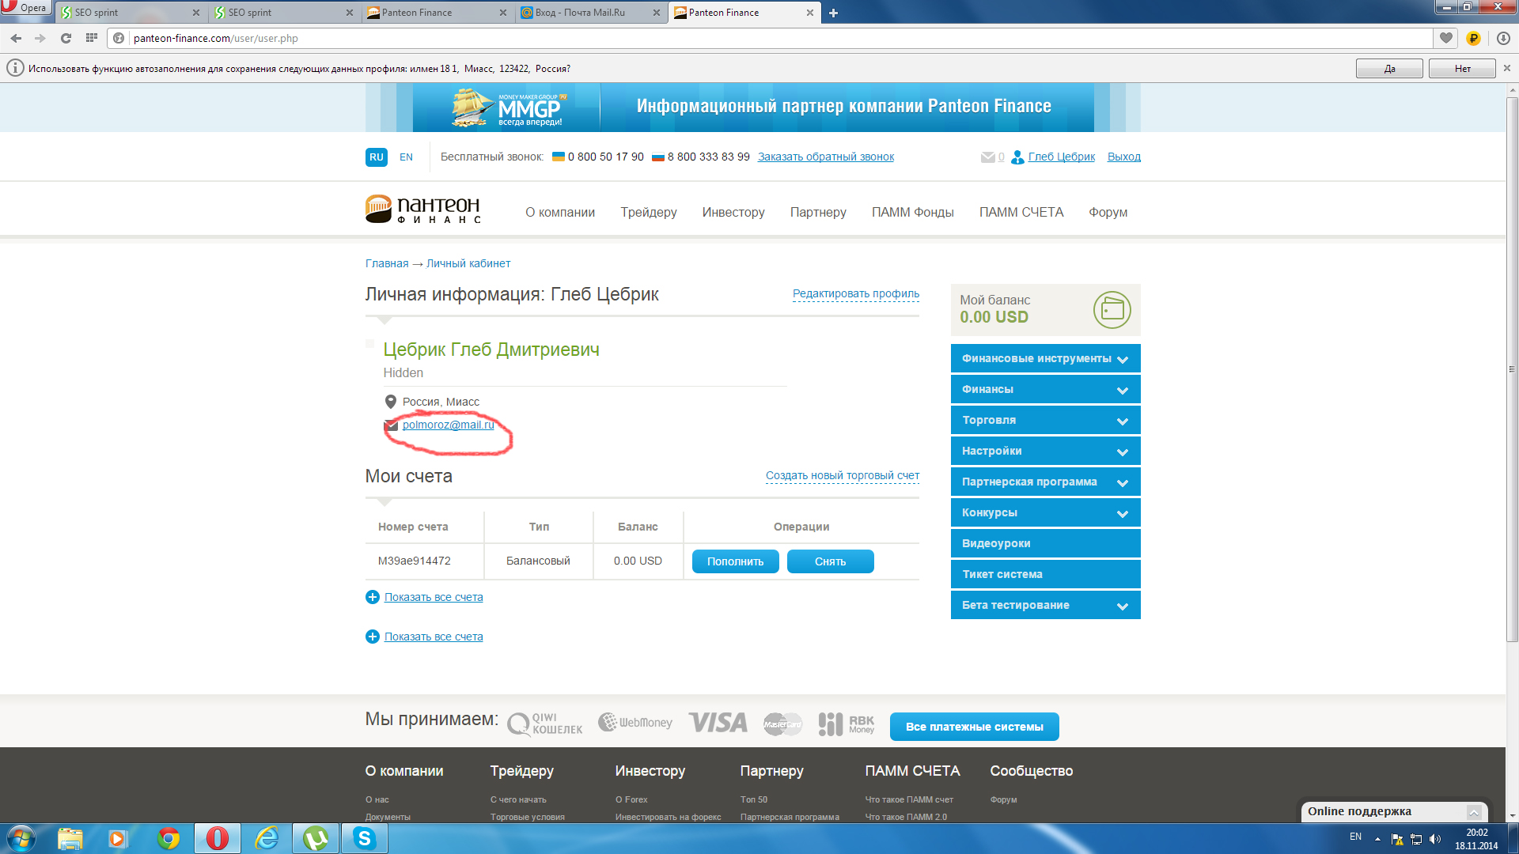Click the wallet balance icon
This screenshot has width=1519, height=854.
(1112, 309)
